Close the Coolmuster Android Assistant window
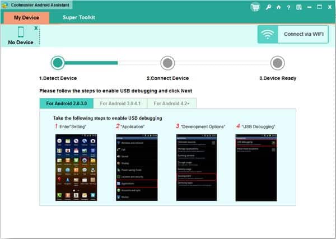This screenshot has width=336, height=239. point(330,7)
